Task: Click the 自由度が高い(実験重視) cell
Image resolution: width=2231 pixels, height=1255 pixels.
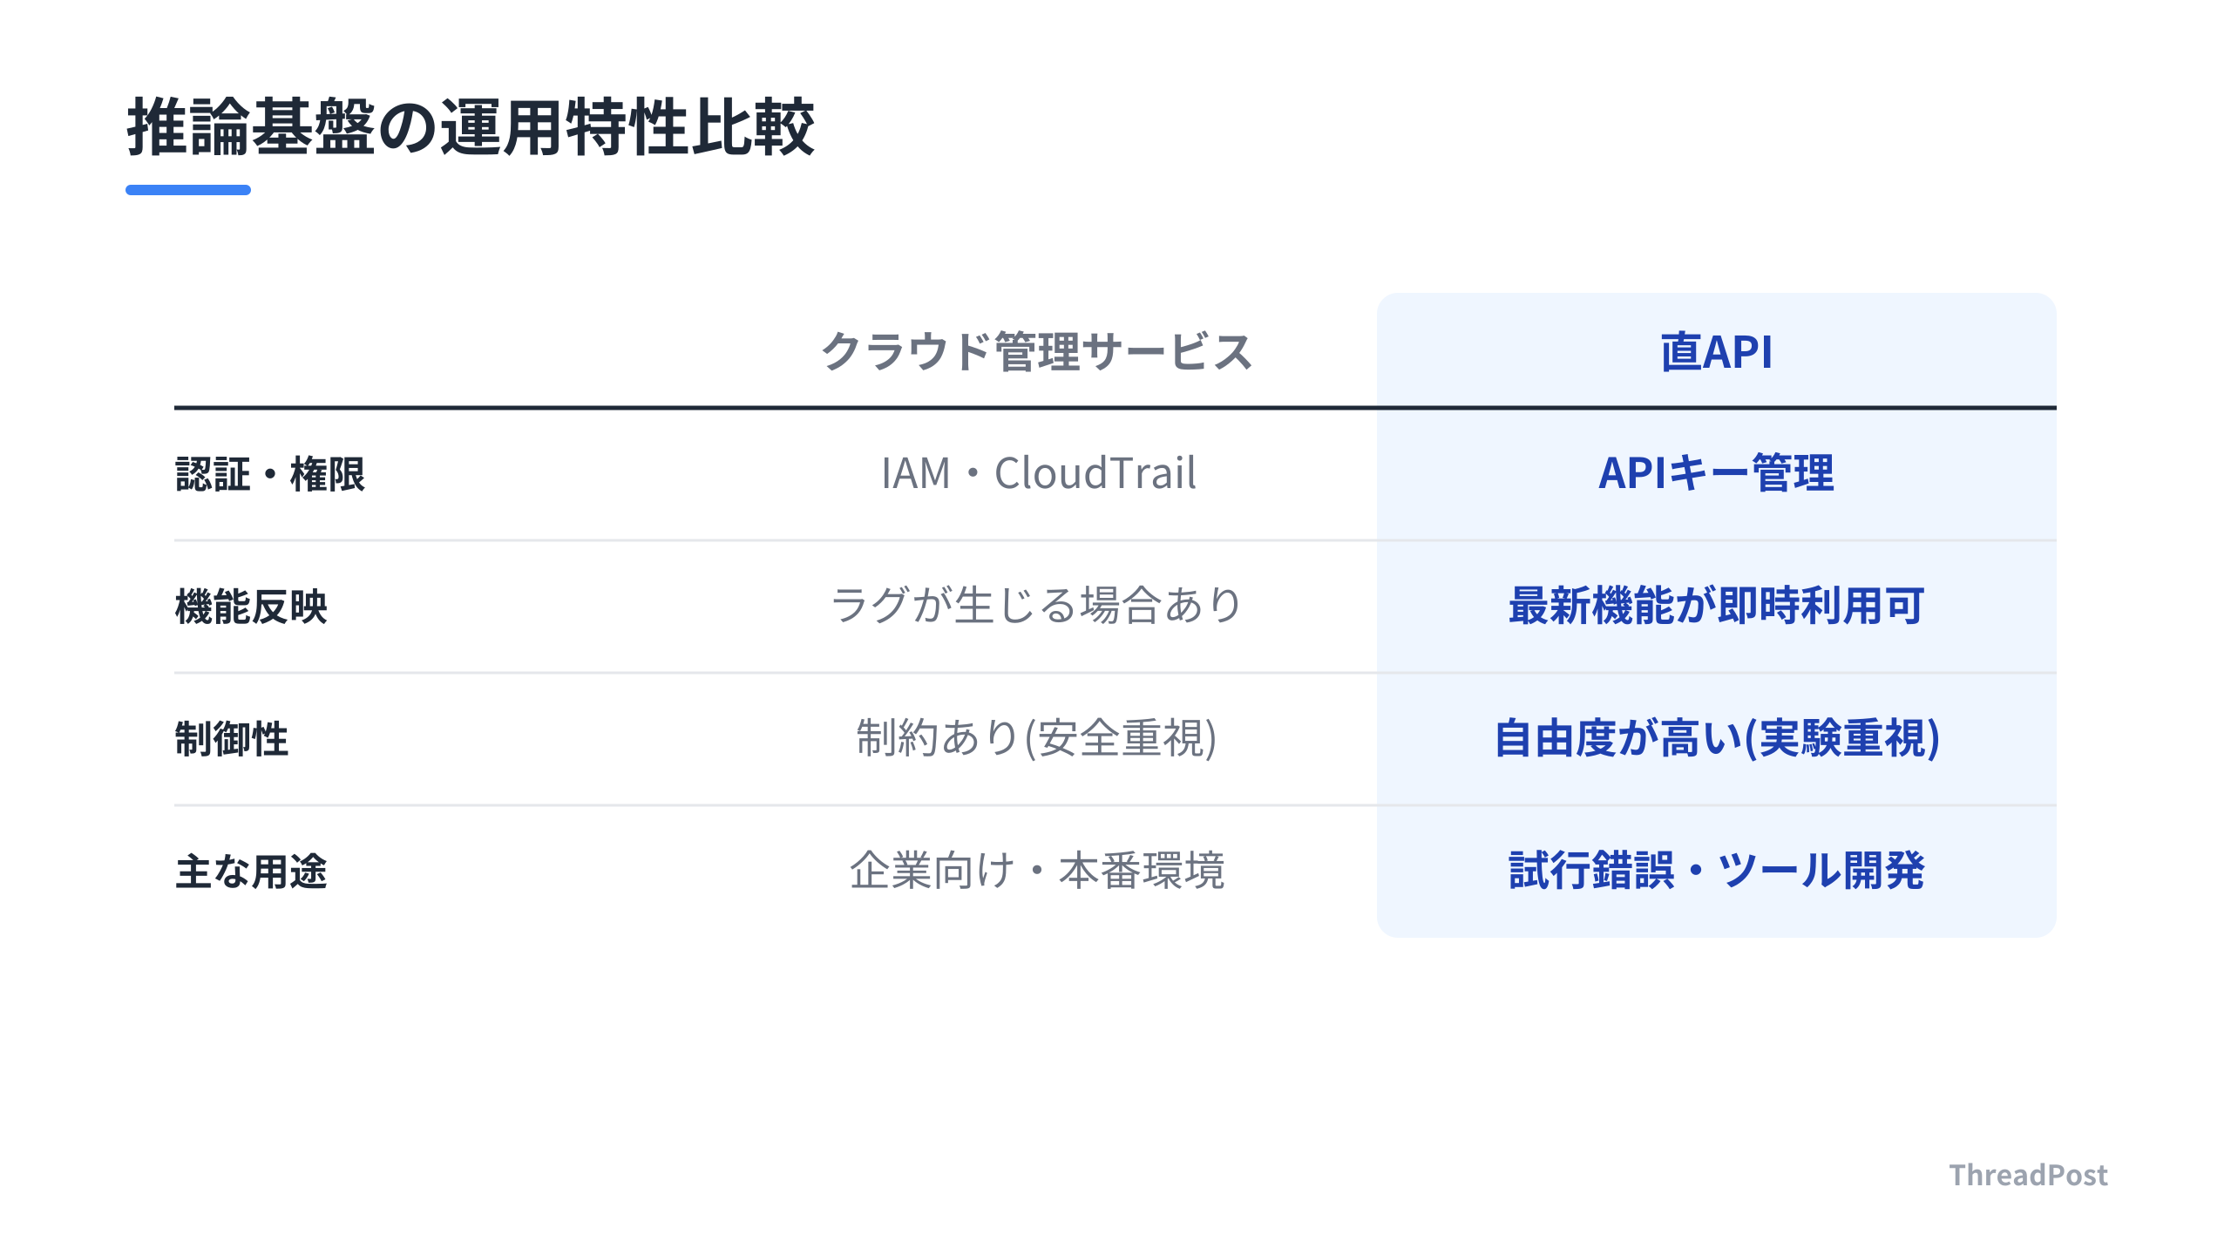Action: (x=1717, y=739)
